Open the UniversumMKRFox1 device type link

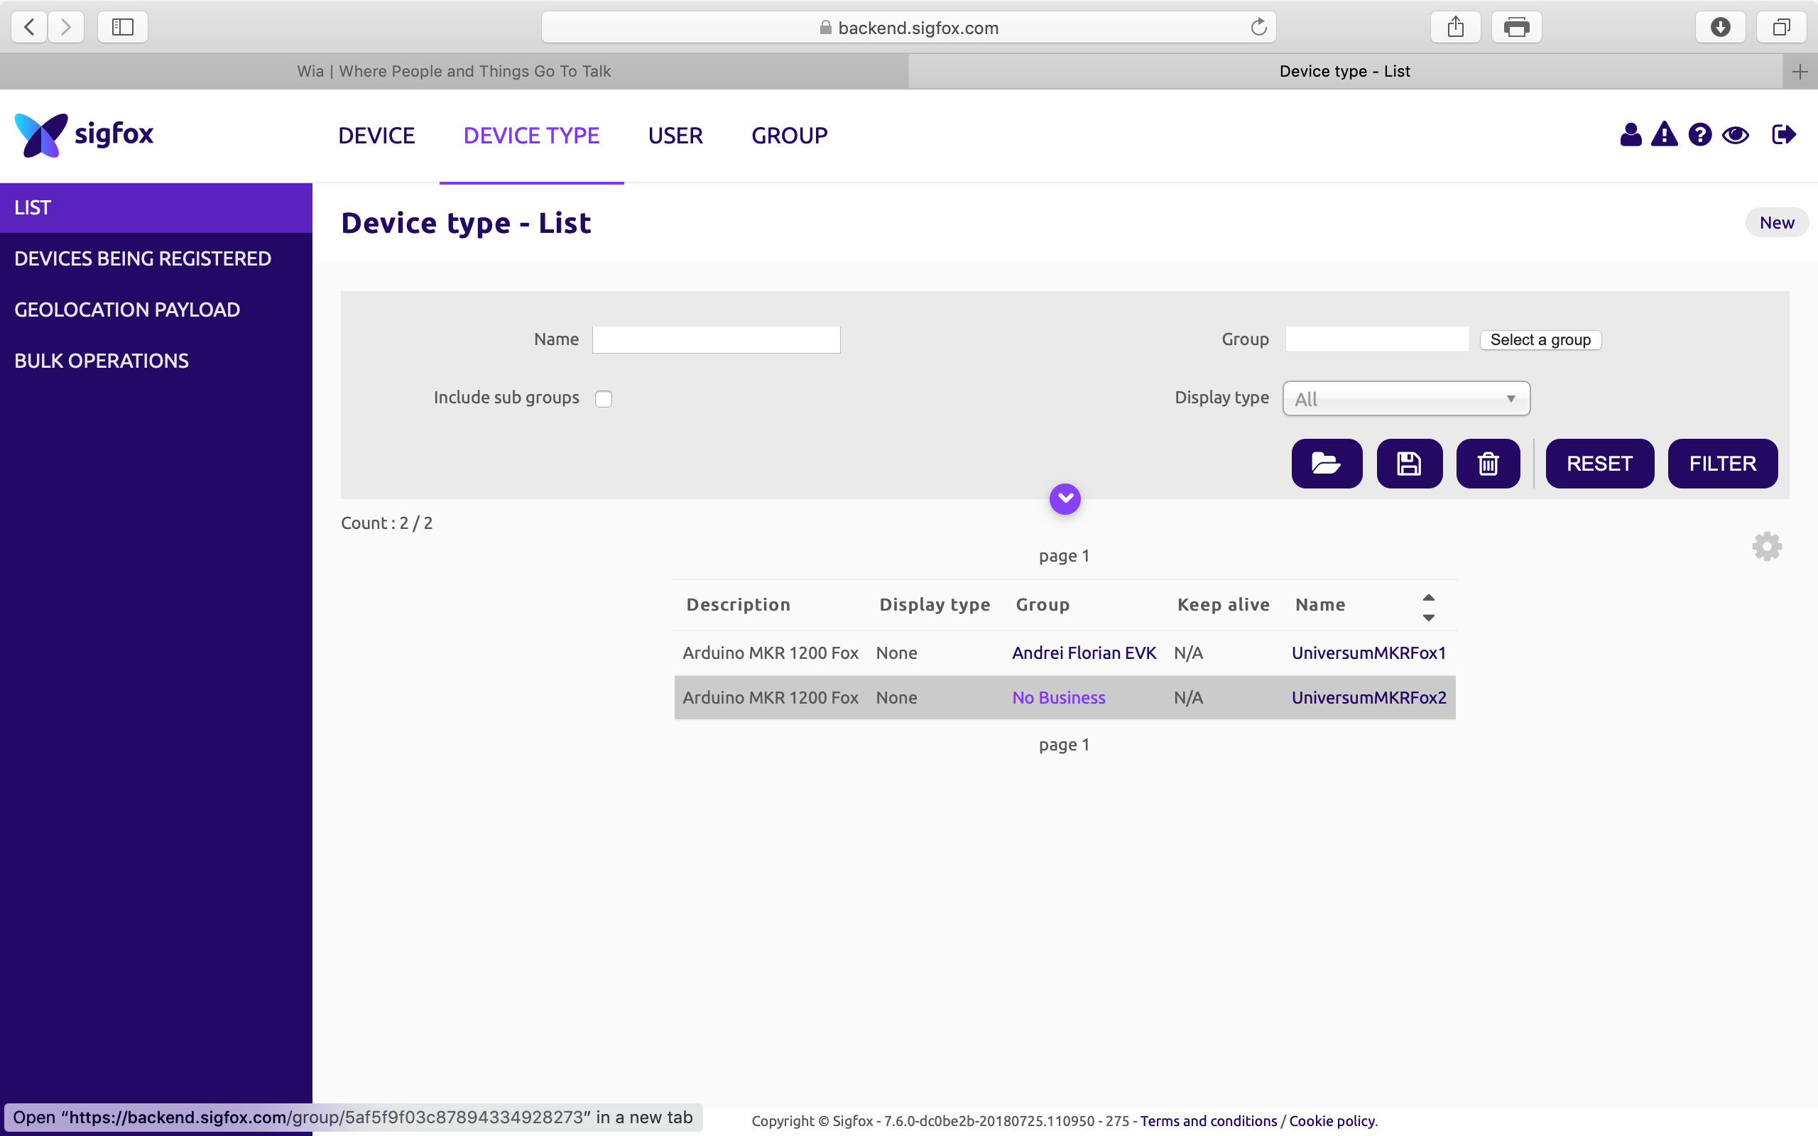[x=1368, y=653]
